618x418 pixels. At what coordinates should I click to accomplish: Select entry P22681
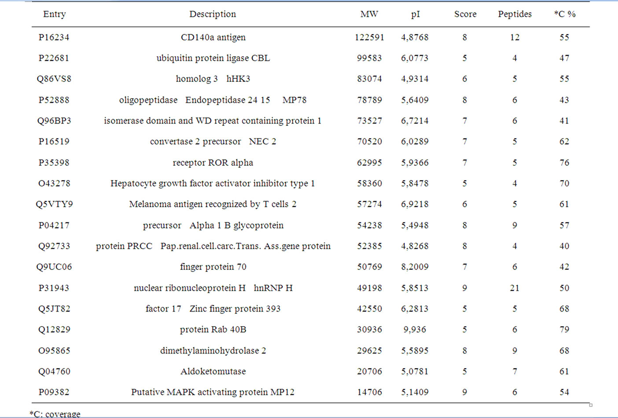tap(54, 58)
